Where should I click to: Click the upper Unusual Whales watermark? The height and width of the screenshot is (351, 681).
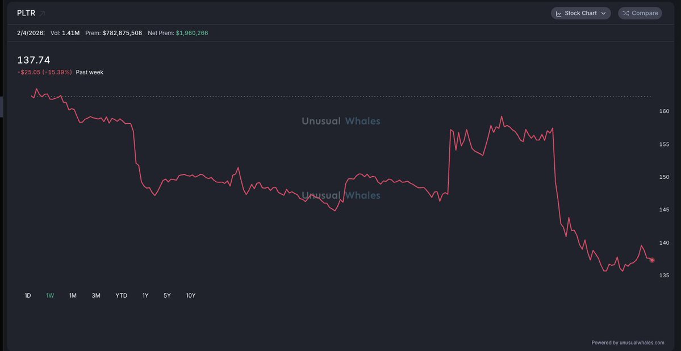click(x=341, y=121)
